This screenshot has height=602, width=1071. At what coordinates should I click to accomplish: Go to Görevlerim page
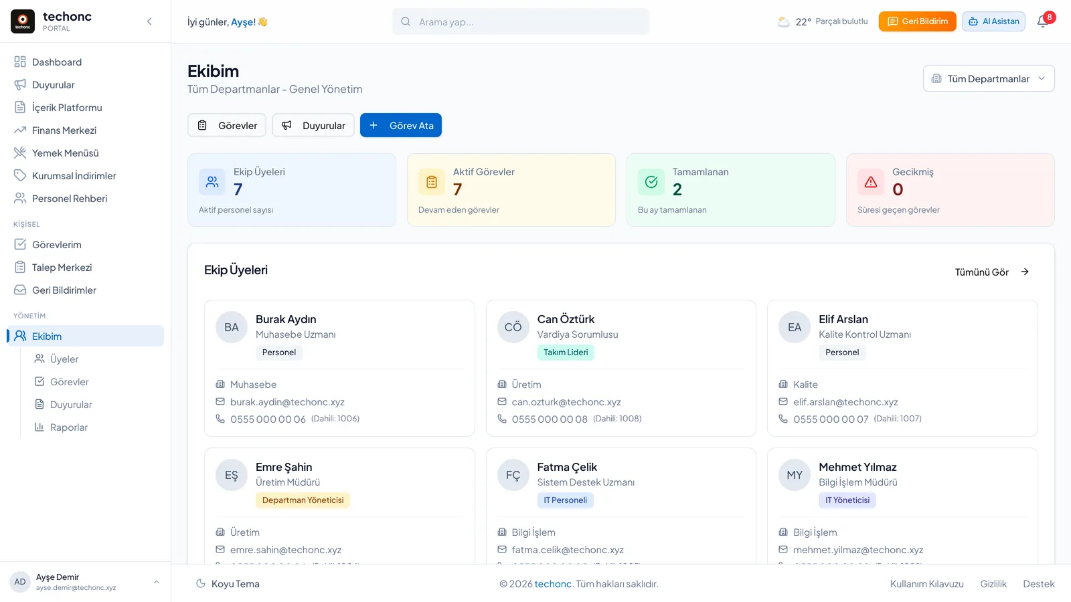coord(86,245)
